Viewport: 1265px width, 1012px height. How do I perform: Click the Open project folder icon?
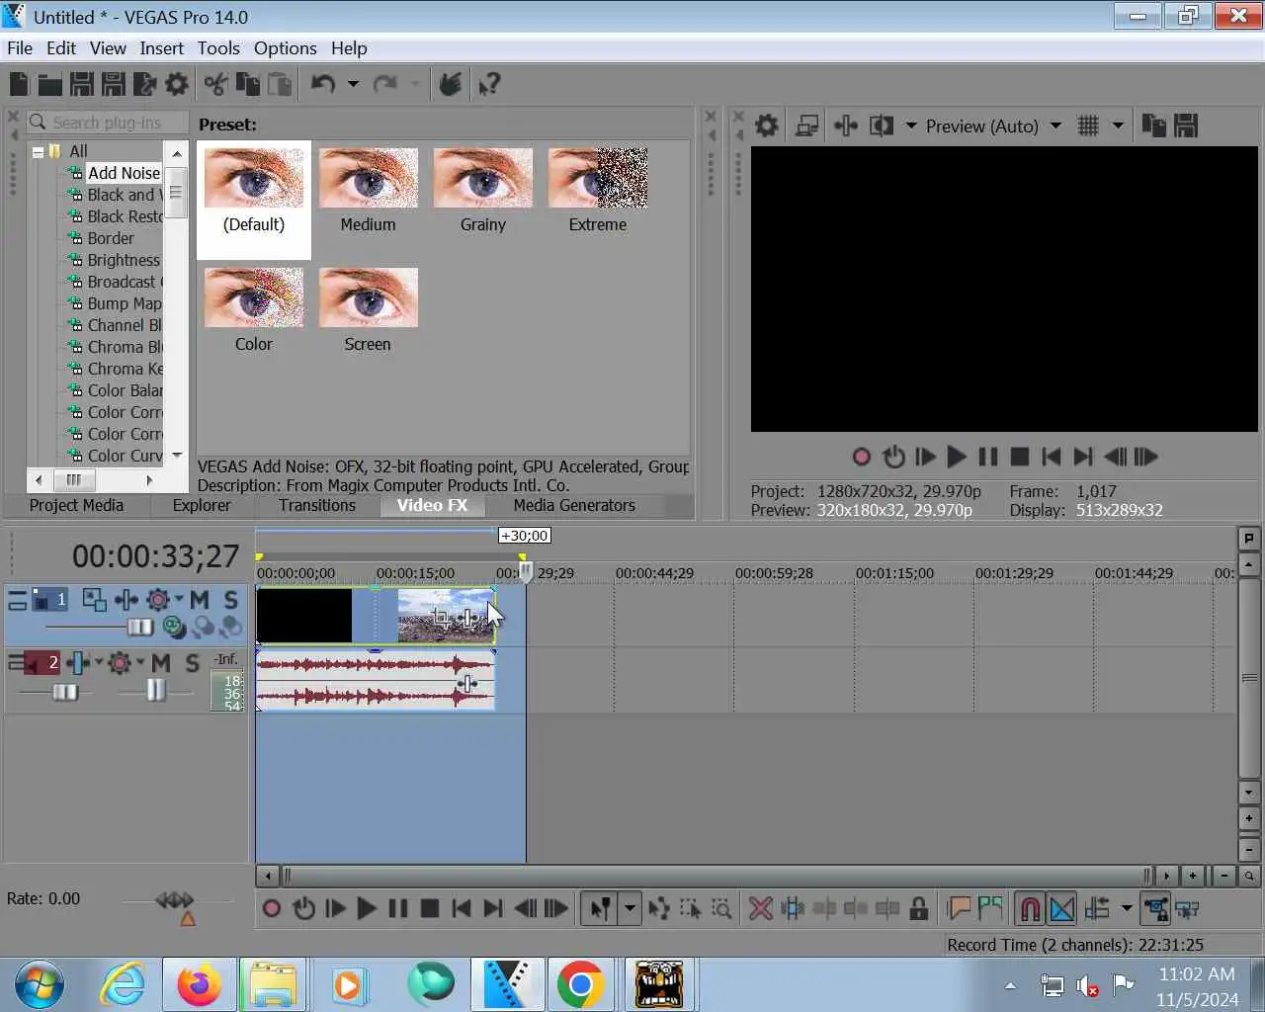[49, 84]
